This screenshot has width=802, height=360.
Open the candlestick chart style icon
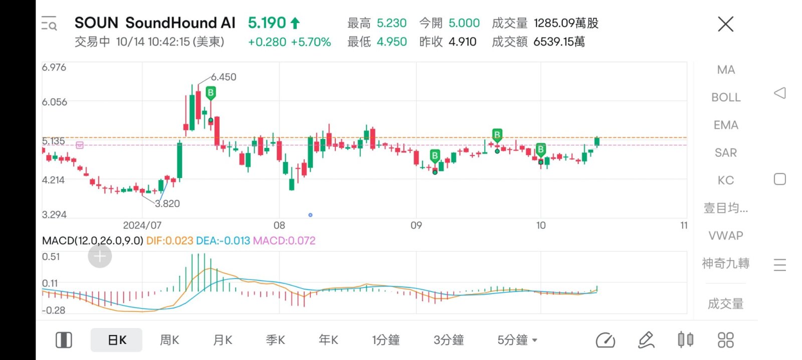[x=685, y=340]
